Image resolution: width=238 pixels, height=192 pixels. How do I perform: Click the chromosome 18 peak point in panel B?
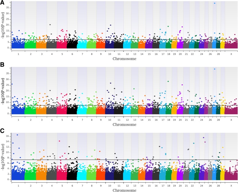pyautogui.click(x=168, y=81)
